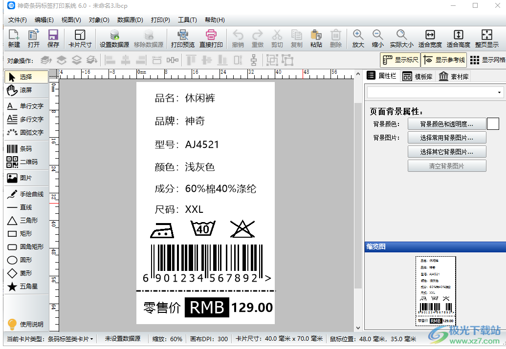Open a file with the 打开 icon
Screen dimensions: 506x349
34,39
